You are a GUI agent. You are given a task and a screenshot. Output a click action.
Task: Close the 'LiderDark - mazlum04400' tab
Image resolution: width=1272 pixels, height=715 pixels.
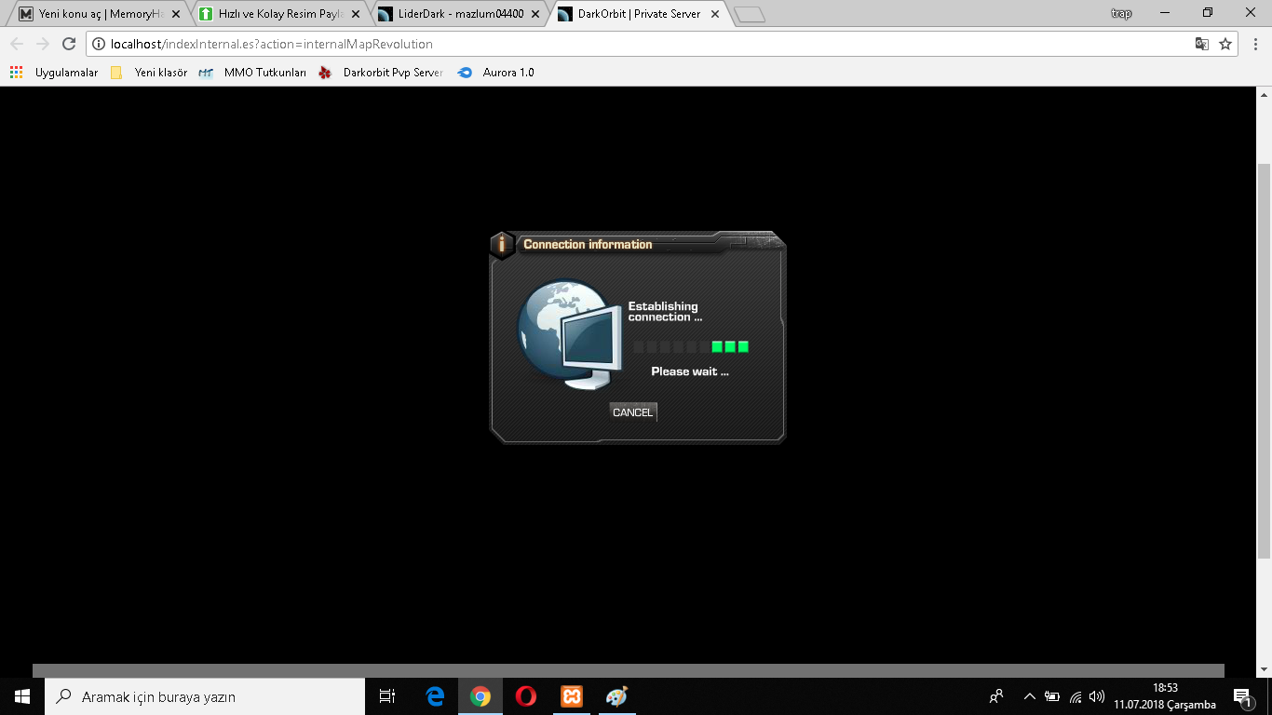click(x=535, y=14)
